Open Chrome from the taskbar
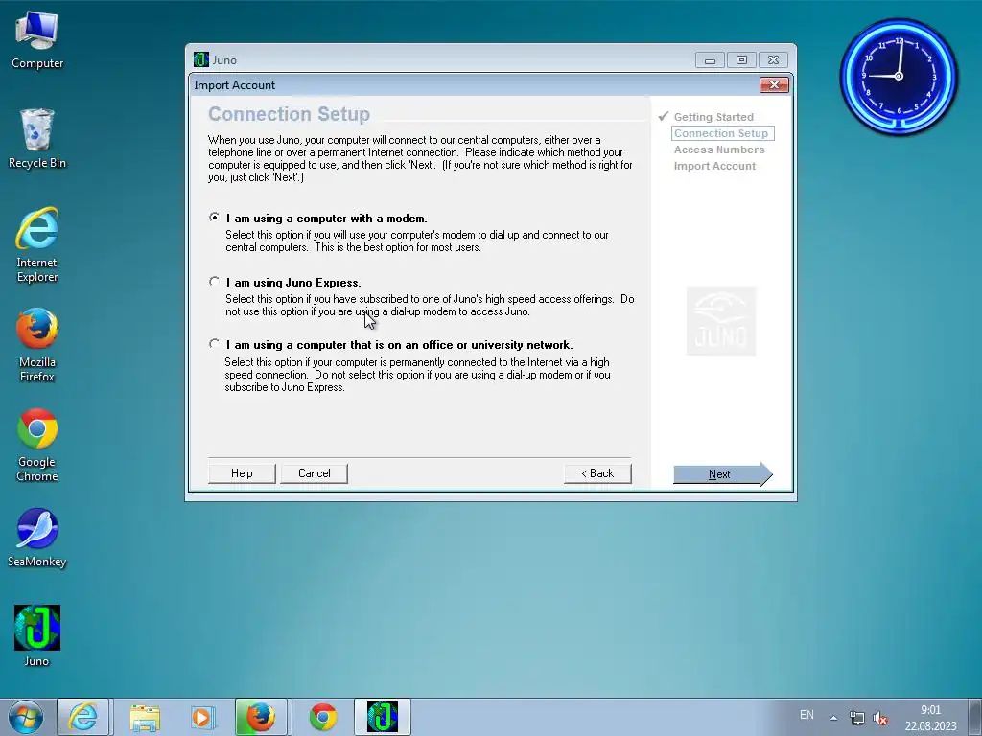Screen dimensions: 982x736 323,717
